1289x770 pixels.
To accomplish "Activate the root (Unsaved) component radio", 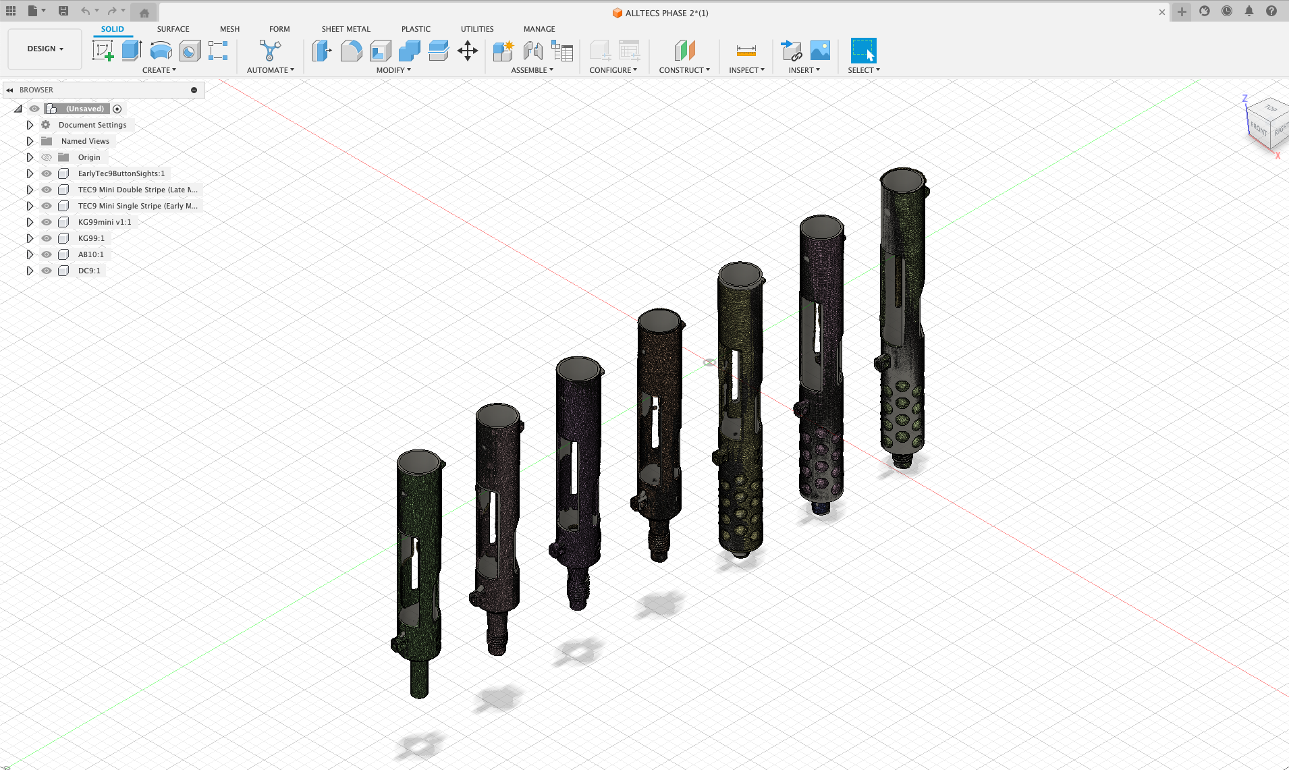I will tap(117, 109).
